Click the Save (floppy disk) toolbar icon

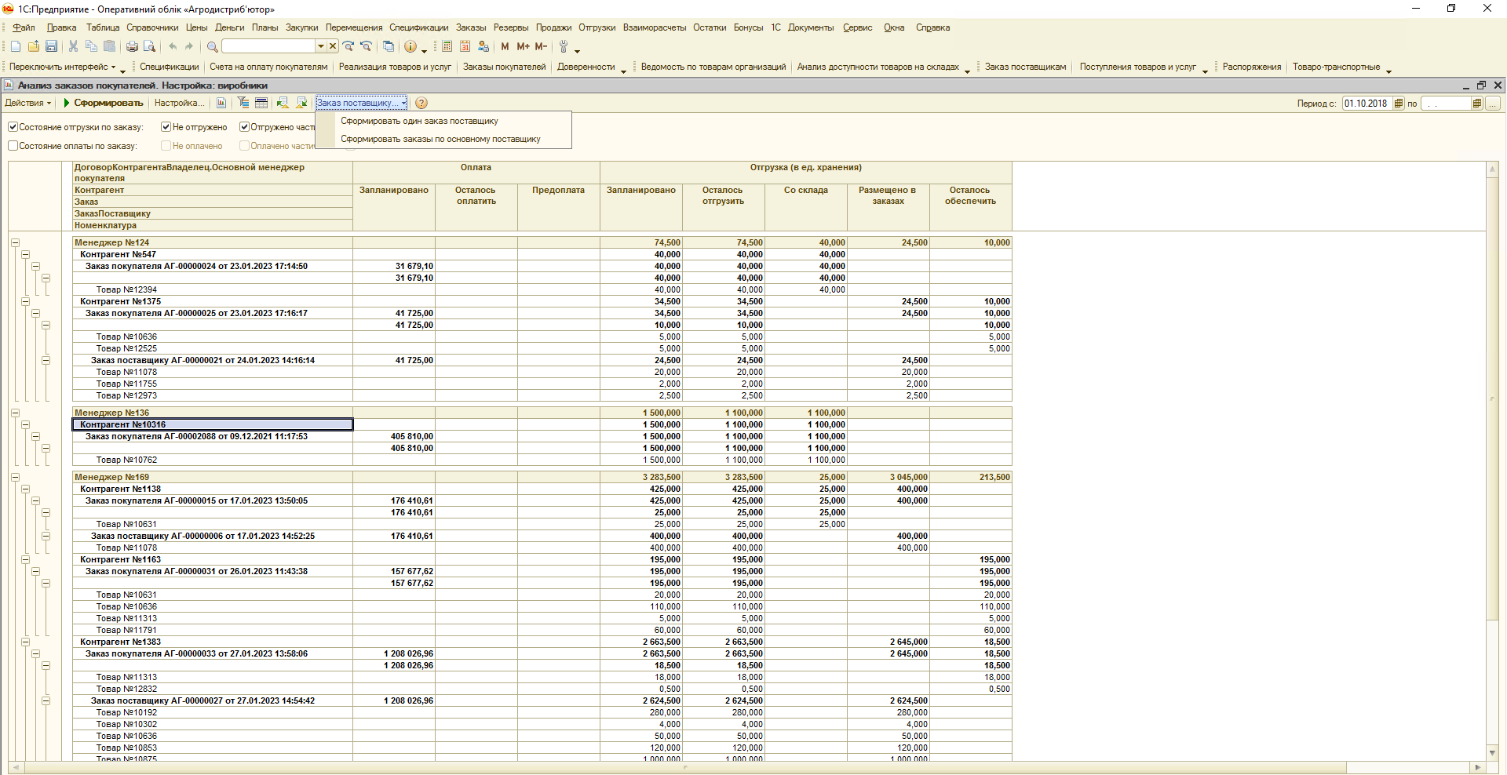point(52,47)
